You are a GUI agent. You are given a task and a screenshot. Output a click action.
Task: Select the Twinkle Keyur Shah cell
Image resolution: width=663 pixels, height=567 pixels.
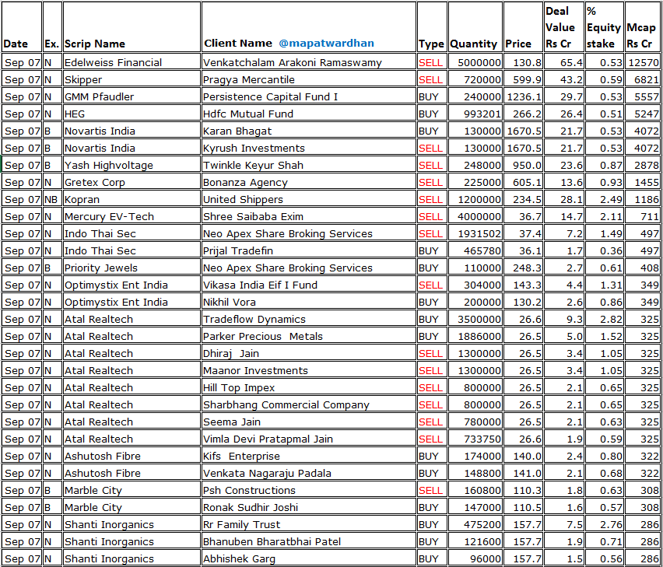(309, 165)
